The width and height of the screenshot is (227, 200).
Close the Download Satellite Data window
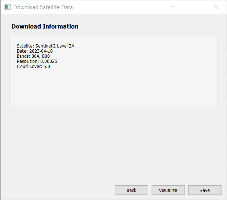click(x=216, y=7)
